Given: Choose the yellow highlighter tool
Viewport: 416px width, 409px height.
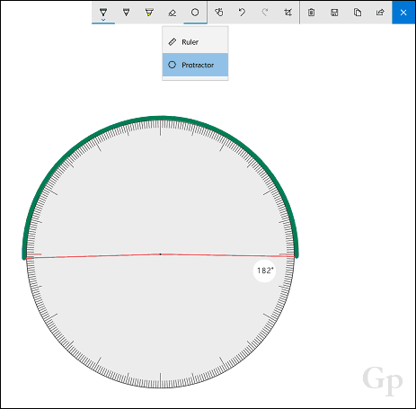Looking at the screenshot, I should pyautogui.click(x=149, y=13).
